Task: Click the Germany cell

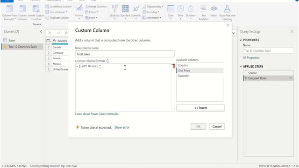Action: (60, 53)
